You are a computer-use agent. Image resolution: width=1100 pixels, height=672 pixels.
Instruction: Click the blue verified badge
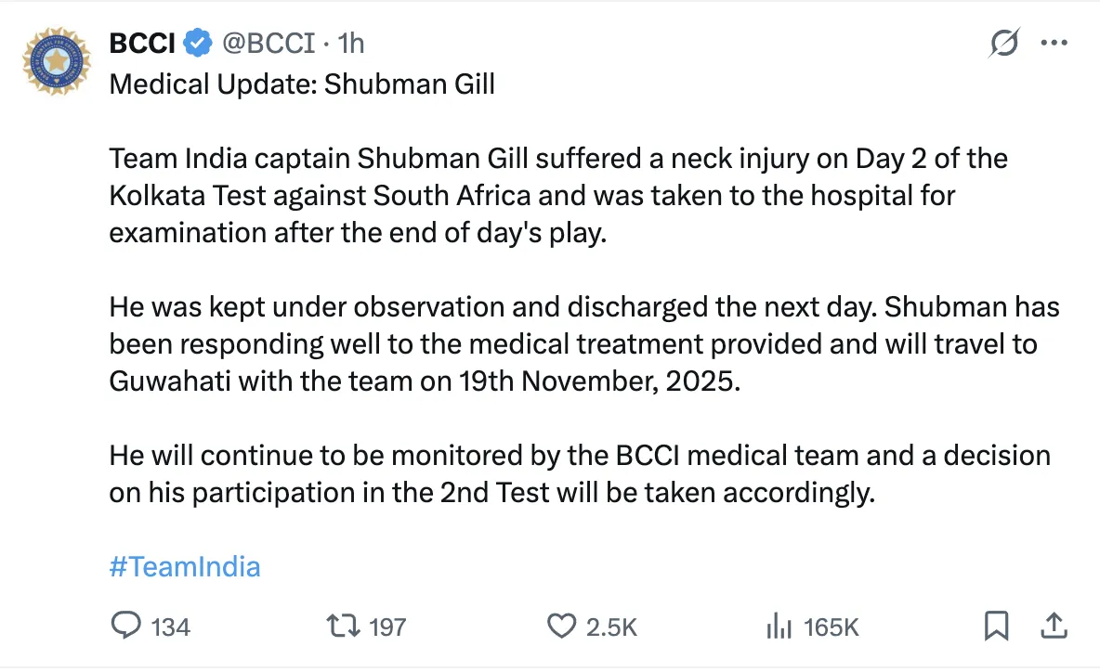pos(198,43)
